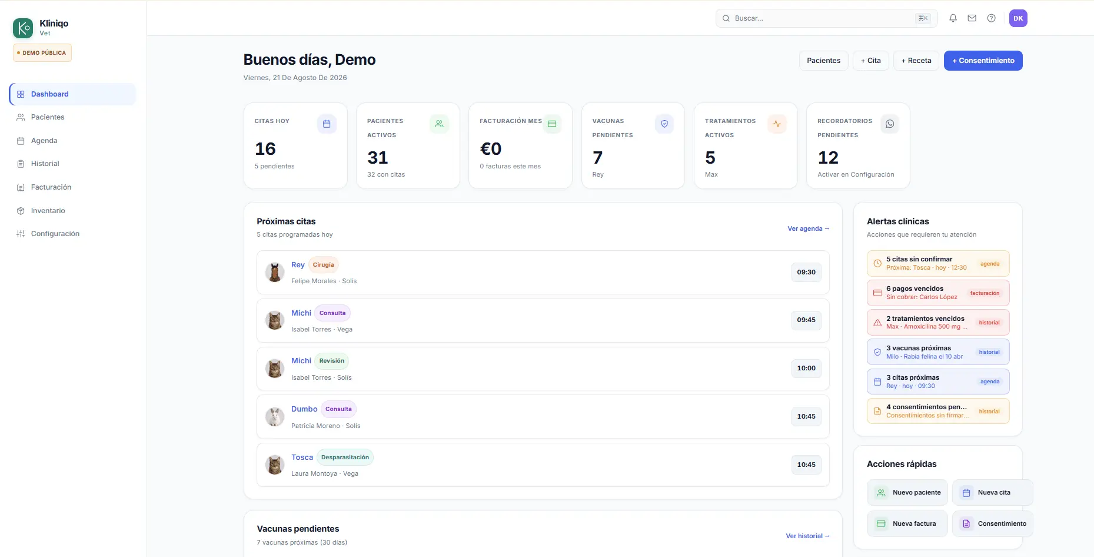The image size is (1094, 557).
Task: Follow the Ver agenda link
Action: [809, 228]
